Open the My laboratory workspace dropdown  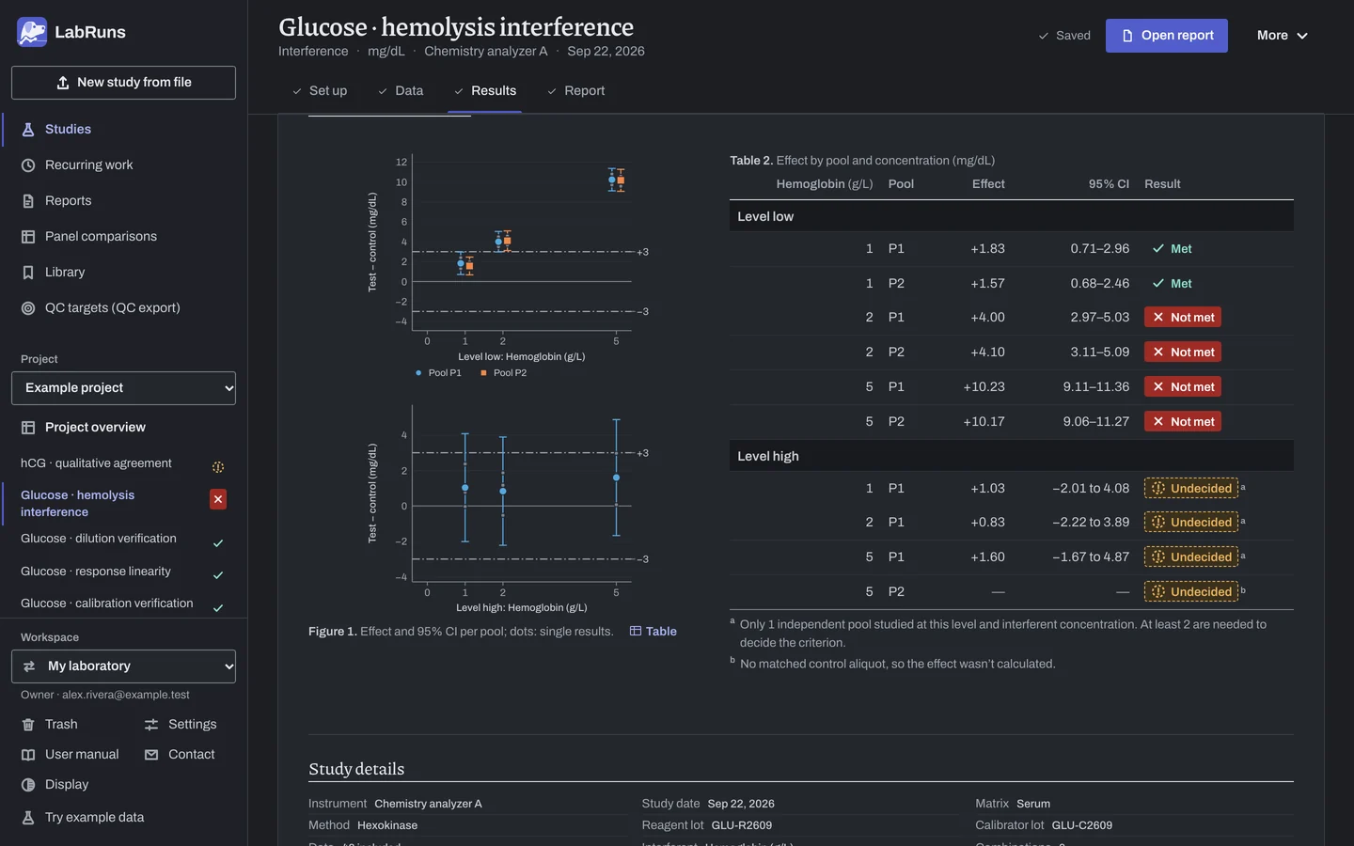pyautogui.click(x=123, y=666)
